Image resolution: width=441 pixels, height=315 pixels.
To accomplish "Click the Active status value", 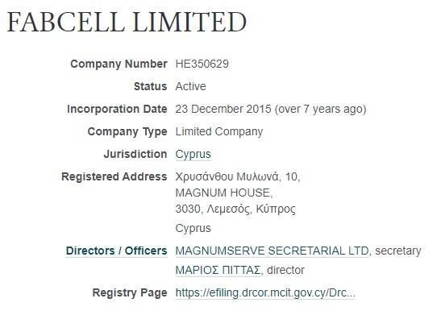I will (191, 86).
